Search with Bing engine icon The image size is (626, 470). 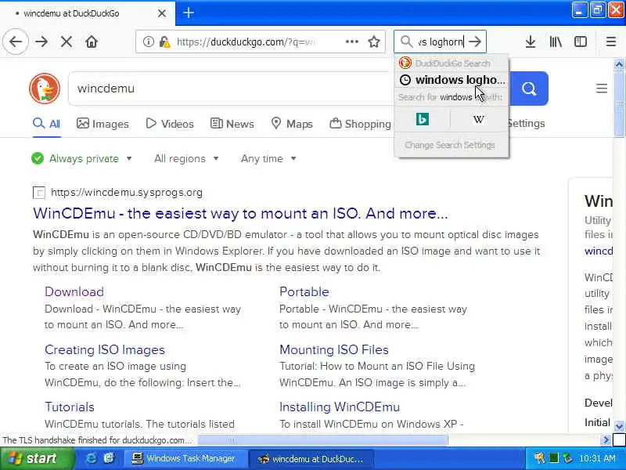tap(423, 119)
